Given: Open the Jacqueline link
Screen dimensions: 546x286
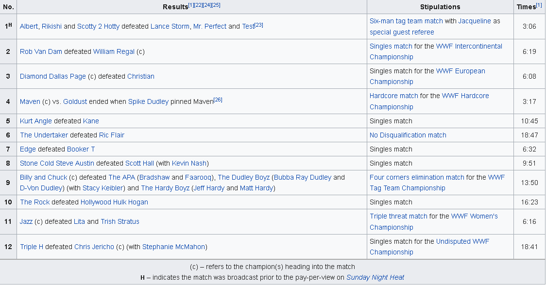Looking at the screenshot, I should point(474,21).
